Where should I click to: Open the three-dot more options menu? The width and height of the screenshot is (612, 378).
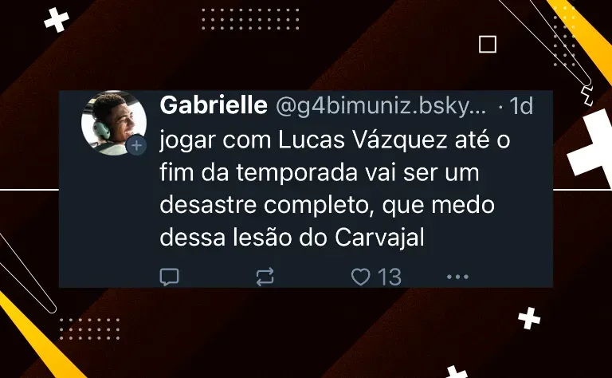tap(457, 277)
